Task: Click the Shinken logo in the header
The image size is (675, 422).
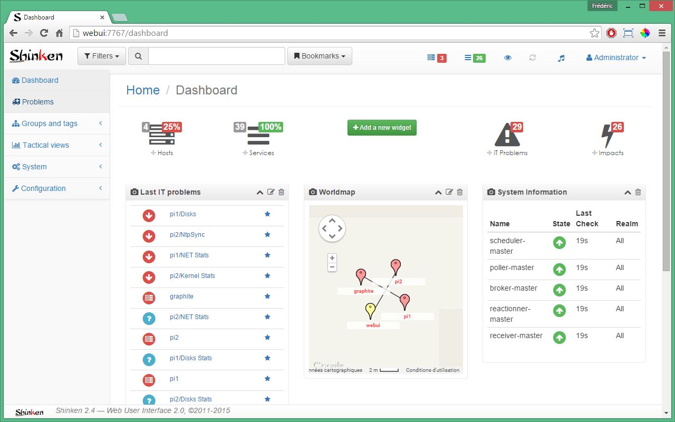Action: (x=36, y=55)
